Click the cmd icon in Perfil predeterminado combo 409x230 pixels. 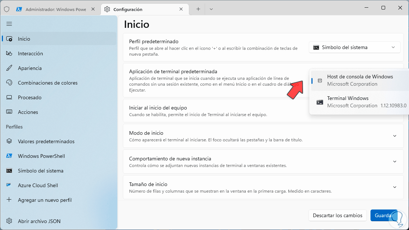point(316,48)
